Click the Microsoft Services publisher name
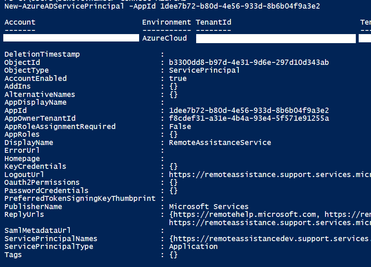The height and width of the screenshot is (267, 371). coord(208,207)
